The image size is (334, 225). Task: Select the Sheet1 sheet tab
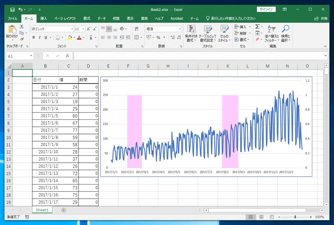click(42, 210)
